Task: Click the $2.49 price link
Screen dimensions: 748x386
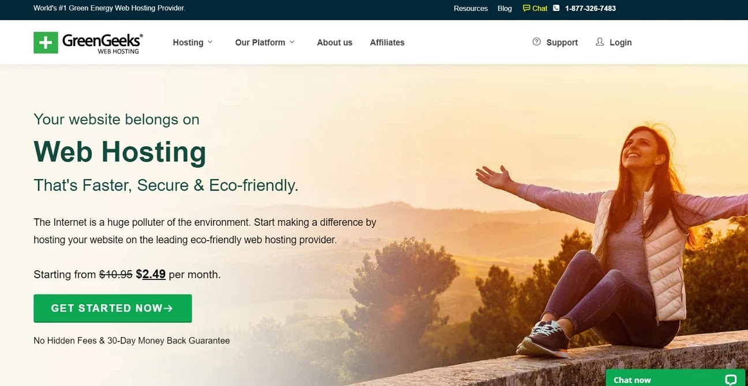Action: pyautogui.click(x=151, y=274)
